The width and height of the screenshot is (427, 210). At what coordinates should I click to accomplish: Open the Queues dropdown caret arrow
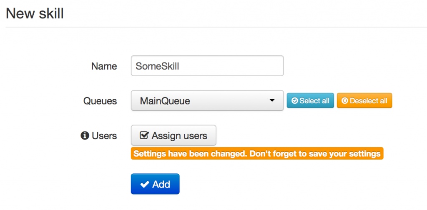[272, 100]
